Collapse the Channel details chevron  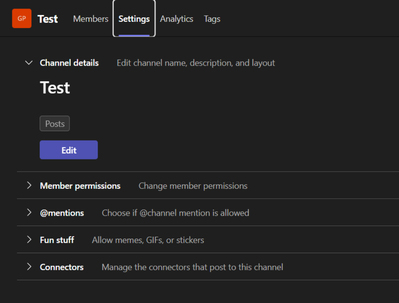click(x=29, y=63)
